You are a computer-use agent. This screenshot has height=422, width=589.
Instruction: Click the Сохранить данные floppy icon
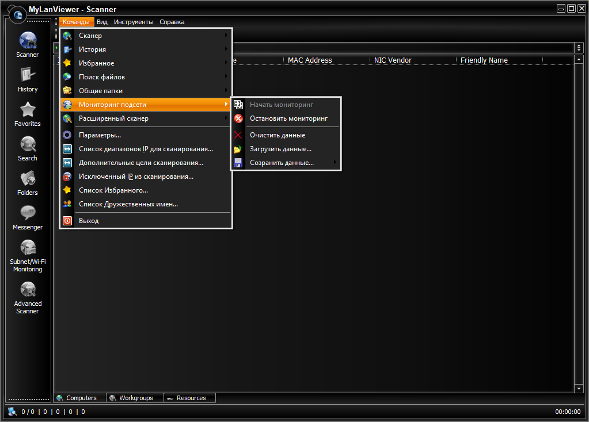tap(238, 163)
